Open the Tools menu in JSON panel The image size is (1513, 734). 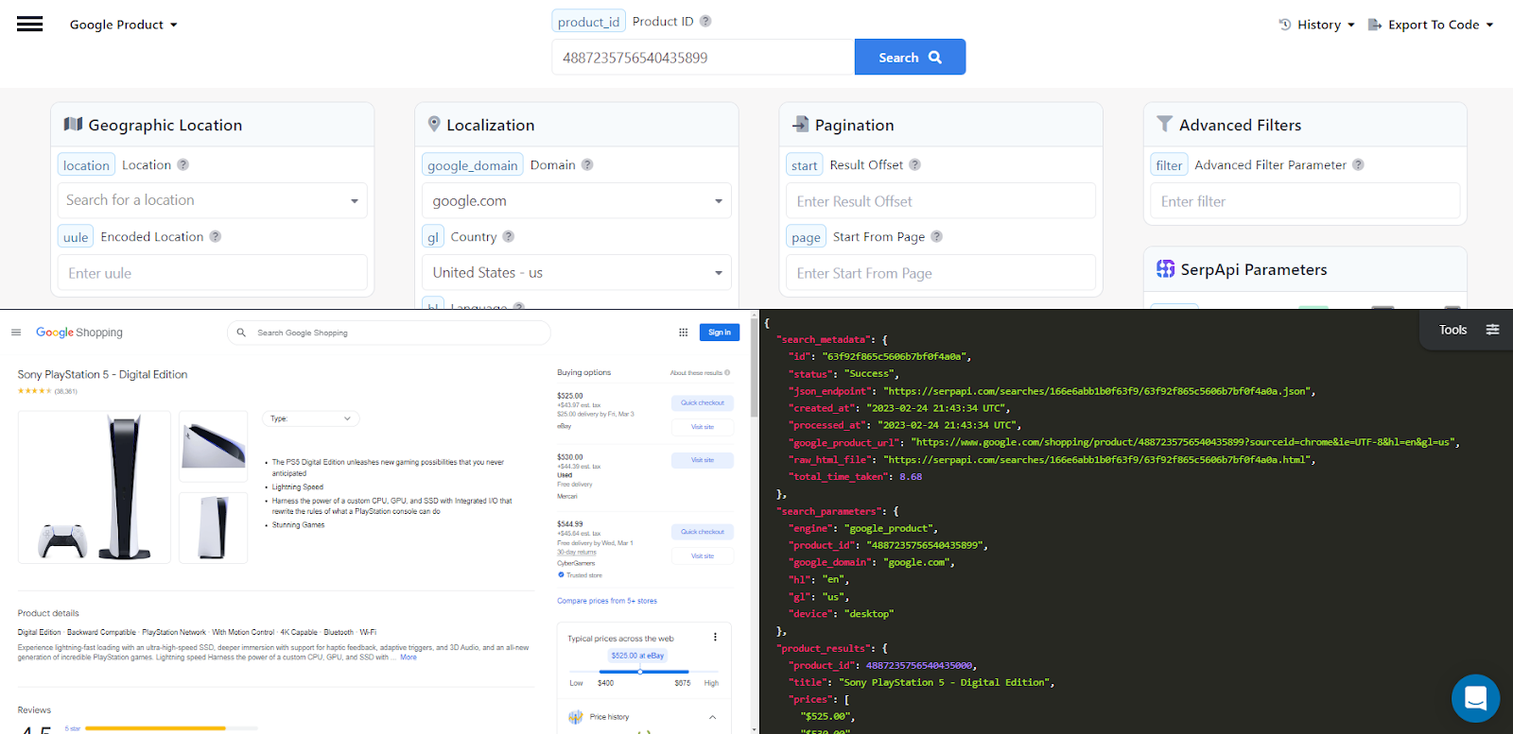click(x=1452, y=330)
